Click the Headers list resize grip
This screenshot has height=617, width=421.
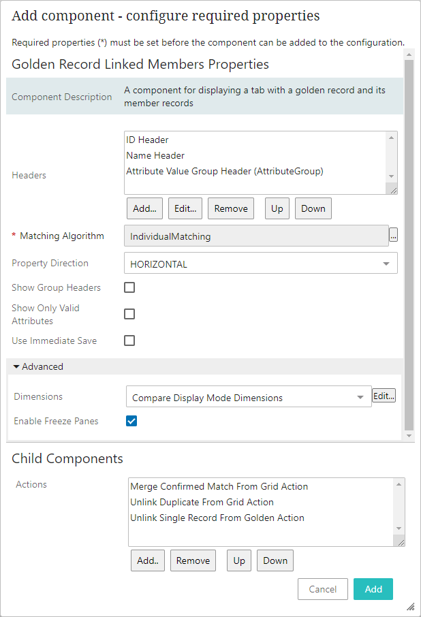(392, 191)
